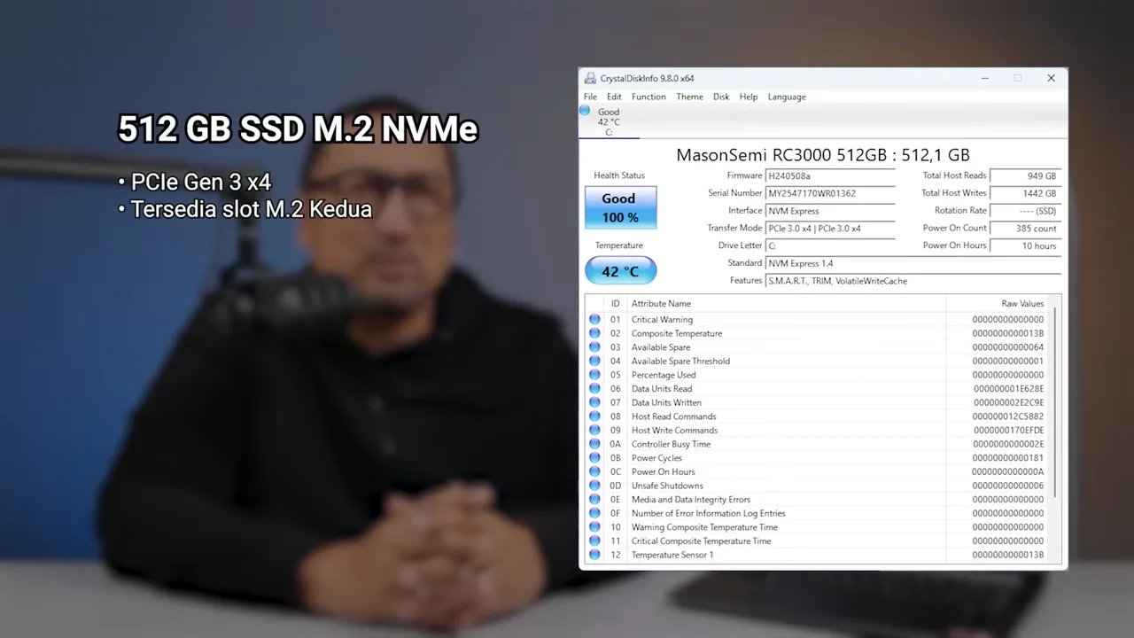The image size is (1134, 638).
Task: Select the 'Critical Warning' attribute name
Action: [662, 320]
